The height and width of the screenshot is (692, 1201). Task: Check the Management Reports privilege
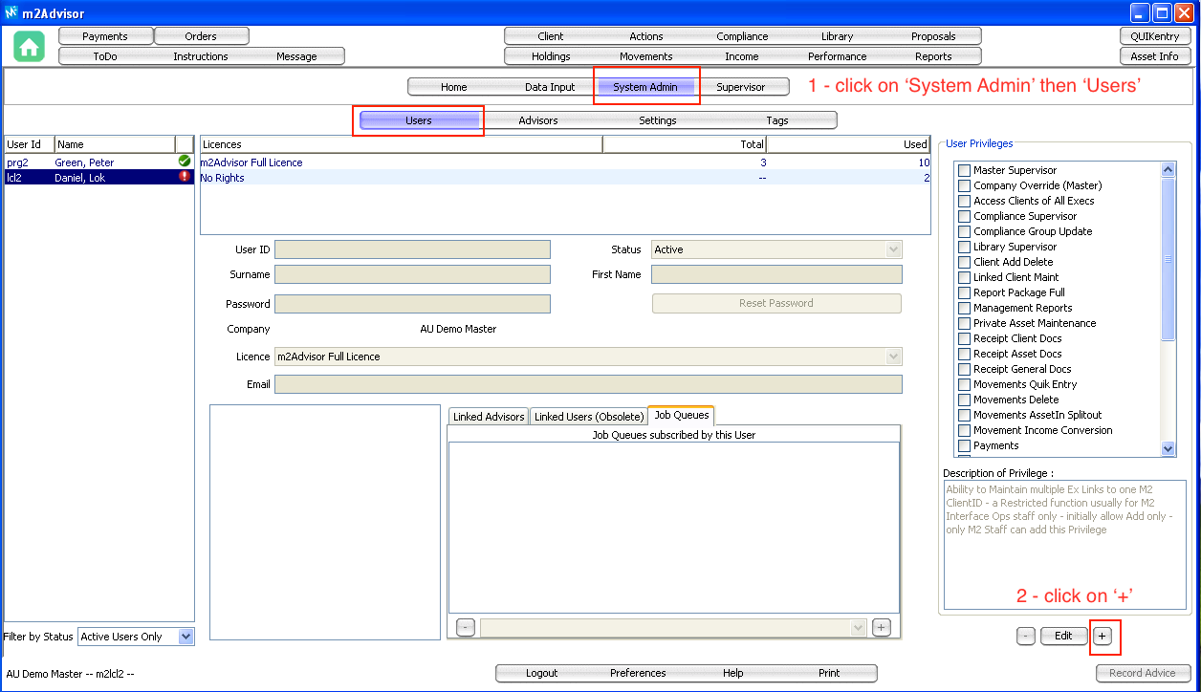pyautogui.click(x=964, y=308)
